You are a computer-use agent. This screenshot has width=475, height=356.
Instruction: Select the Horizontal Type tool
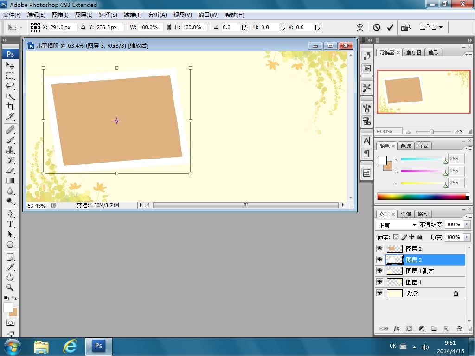click(x=10, y=224)
